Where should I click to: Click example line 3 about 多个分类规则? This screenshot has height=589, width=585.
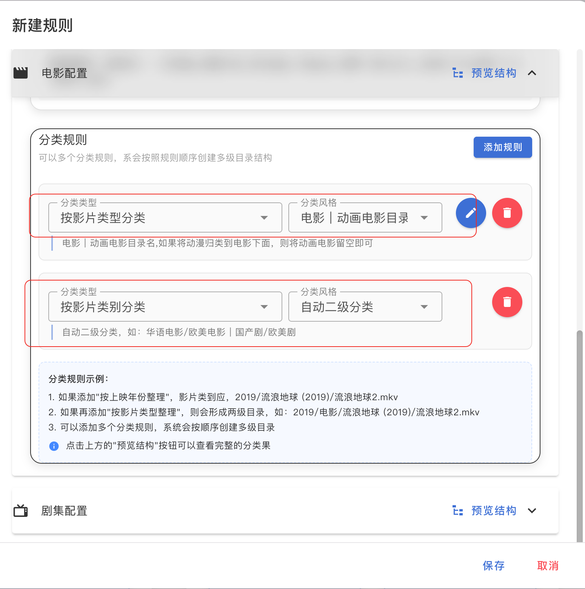click(x=162, y=427)
